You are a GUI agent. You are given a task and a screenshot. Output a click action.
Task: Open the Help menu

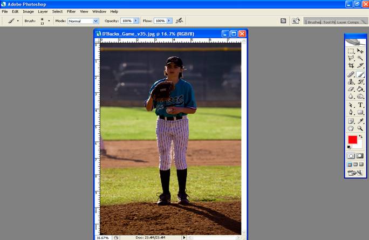coord(114,11)
